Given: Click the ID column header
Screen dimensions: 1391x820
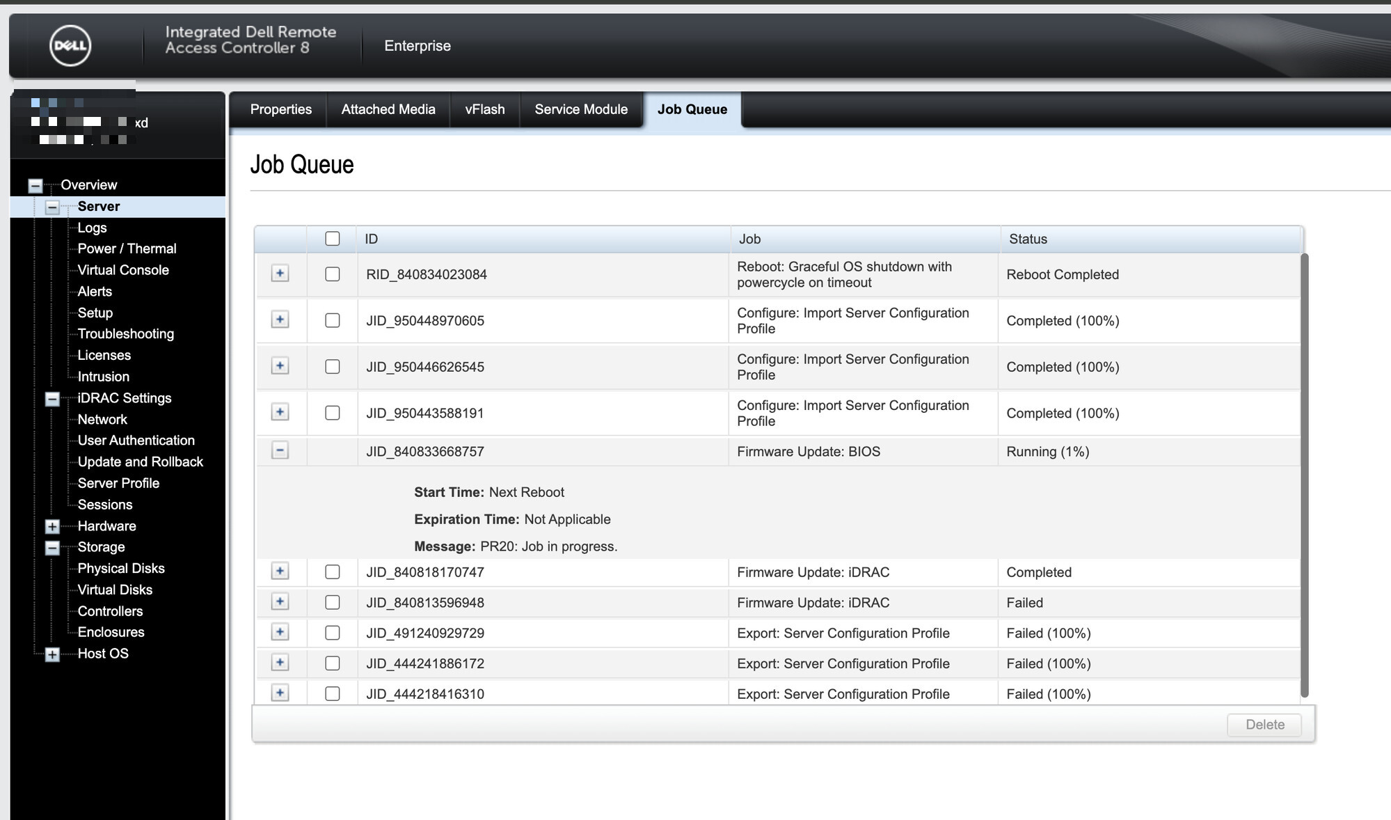Looking at the screenshot, I should click(x=543, y=239).
